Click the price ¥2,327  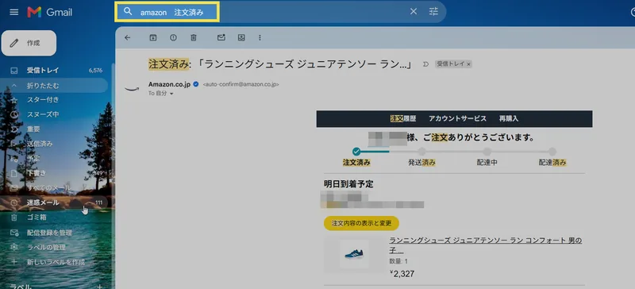tap(402, 274)
